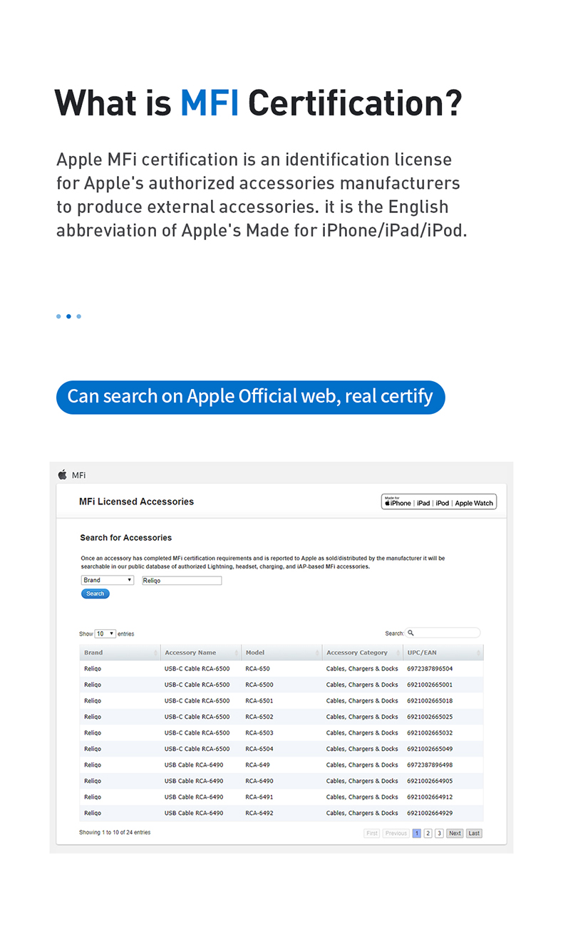
Task: Click the Last pagination button
Action: click(474, 833)
